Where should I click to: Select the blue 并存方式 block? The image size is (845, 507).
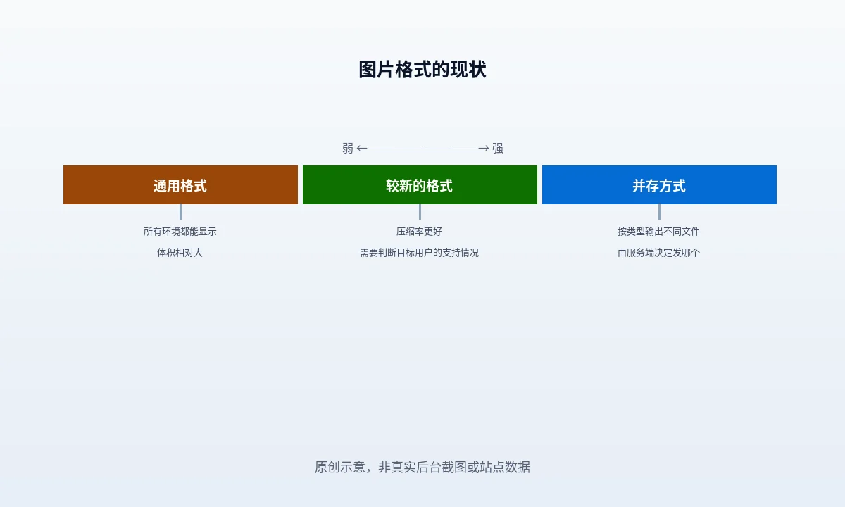click(x=659, y=185)
